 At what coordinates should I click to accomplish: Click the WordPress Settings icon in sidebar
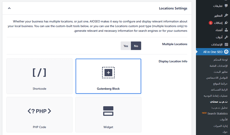[226, 44]
